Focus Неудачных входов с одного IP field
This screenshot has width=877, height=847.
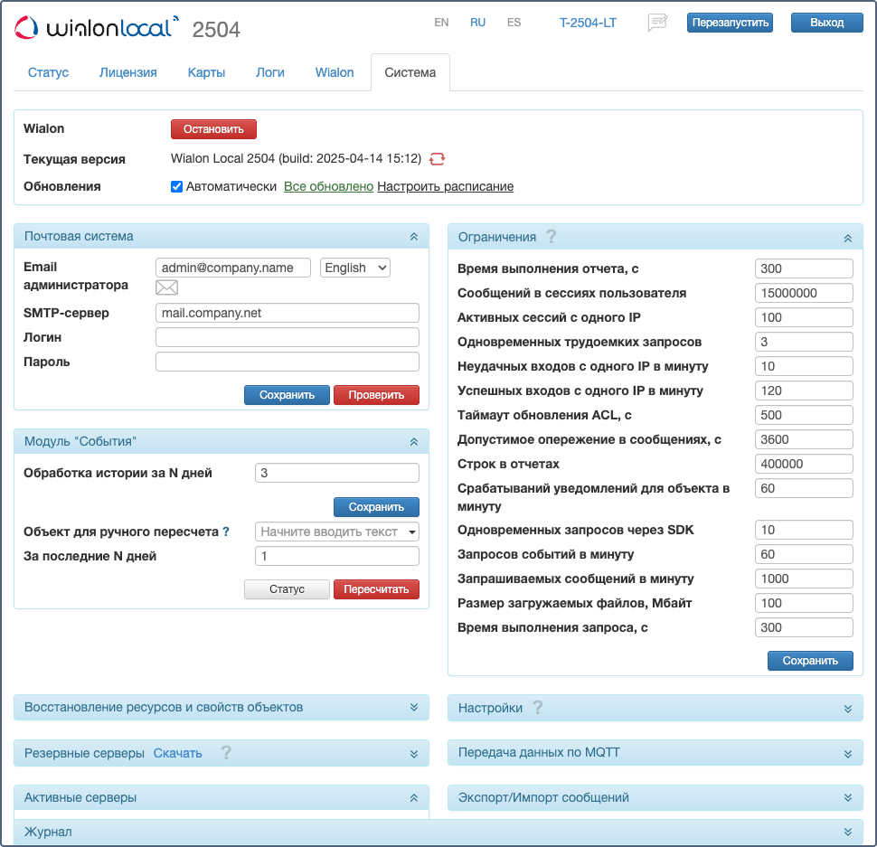[804, 367]
